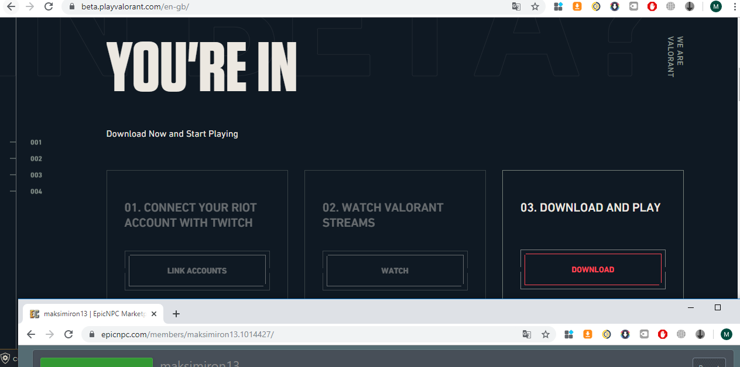Image resolution: width=740 pixels, height=367 pixels.
Task: Open Google Translate icon in Valorant address bar
Action: pyautogui.click(x=516, y=6)
